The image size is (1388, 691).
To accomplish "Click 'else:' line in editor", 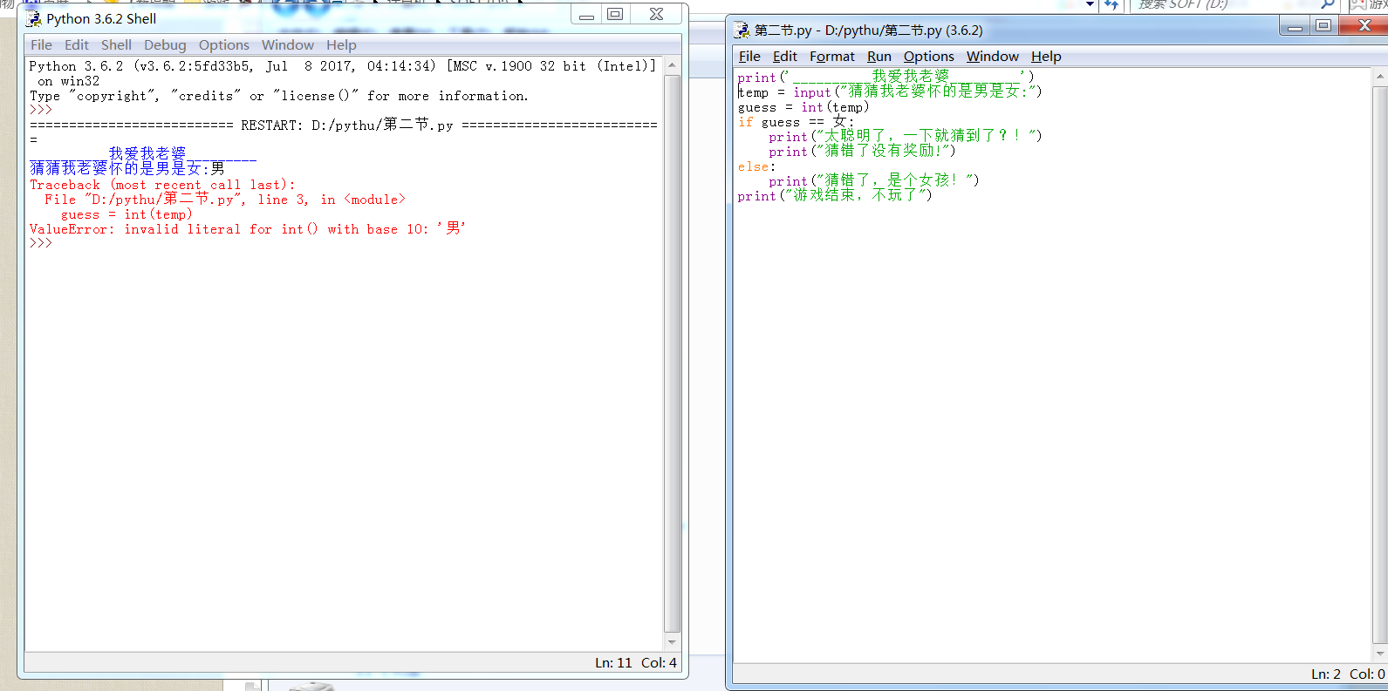I will (756, 166).
